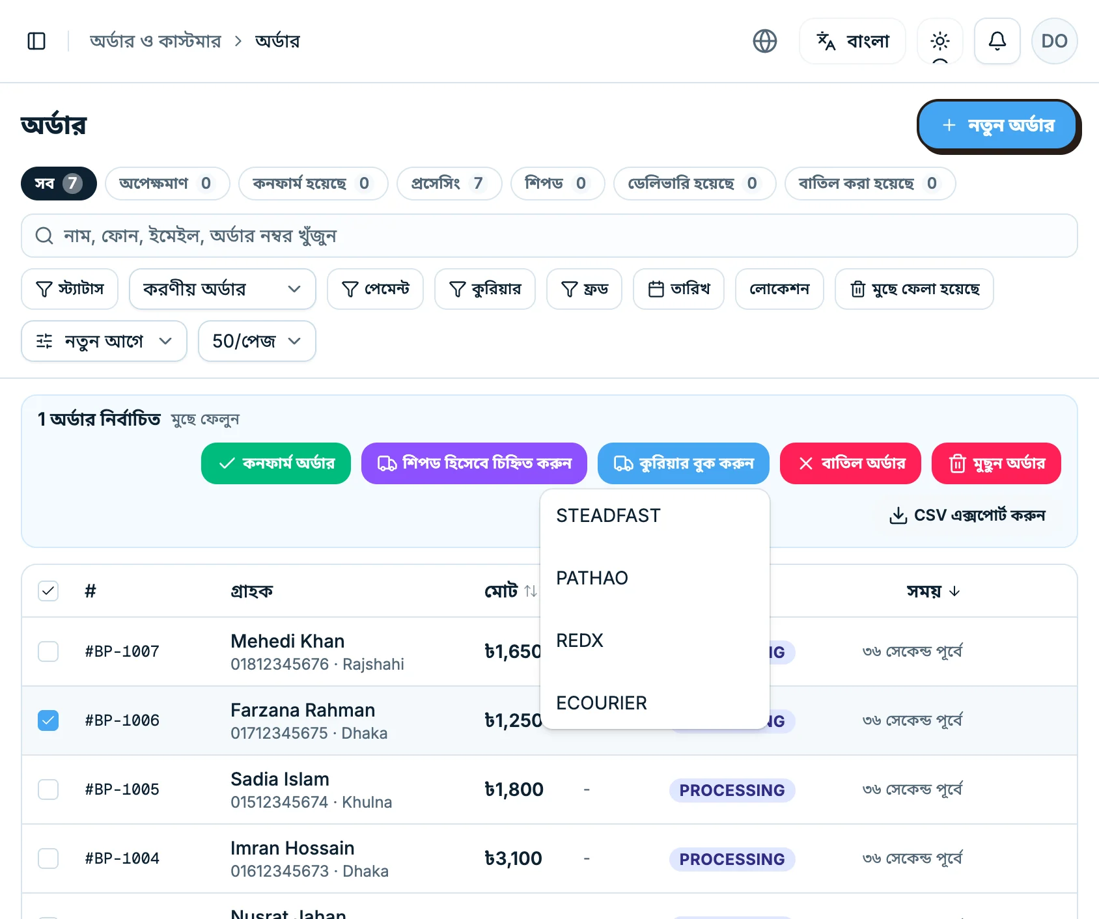Viewport: 1099px width, 919px height.
Task: Click the লোকেশন filter button
Action: (x=779, y=289)
